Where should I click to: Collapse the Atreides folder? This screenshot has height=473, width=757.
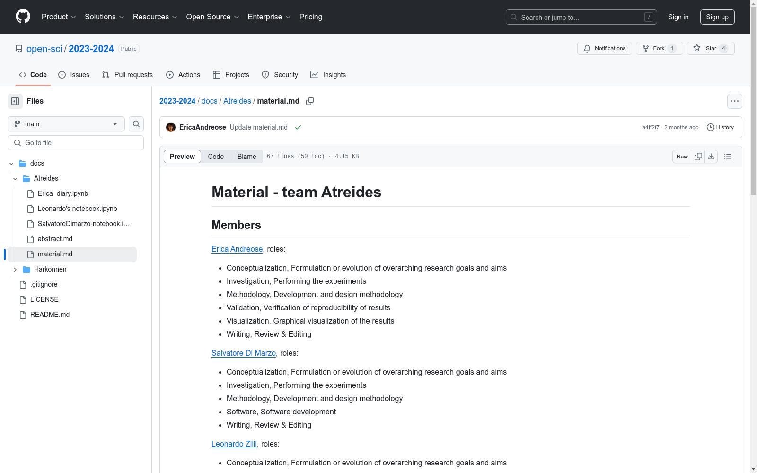point(15,178)
